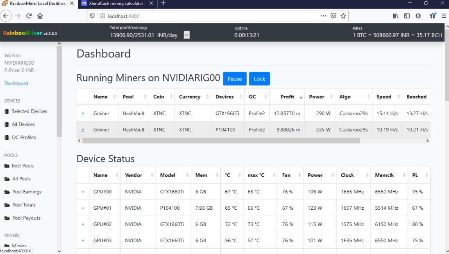Open the INR/day currency dropdown
The image size is (449, 254).
coord(187,35)
